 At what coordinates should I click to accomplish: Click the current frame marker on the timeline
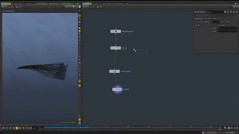tap(79, 127)
